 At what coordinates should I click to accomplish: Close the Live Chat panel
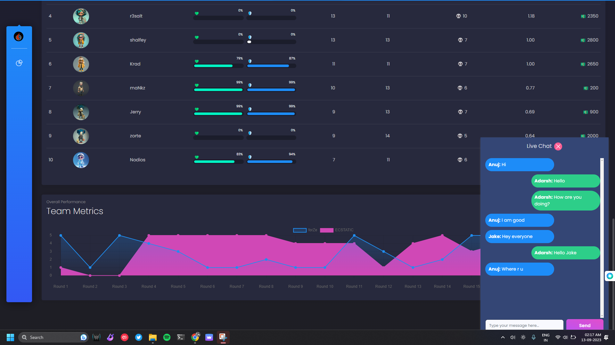[x=558, y=146]
